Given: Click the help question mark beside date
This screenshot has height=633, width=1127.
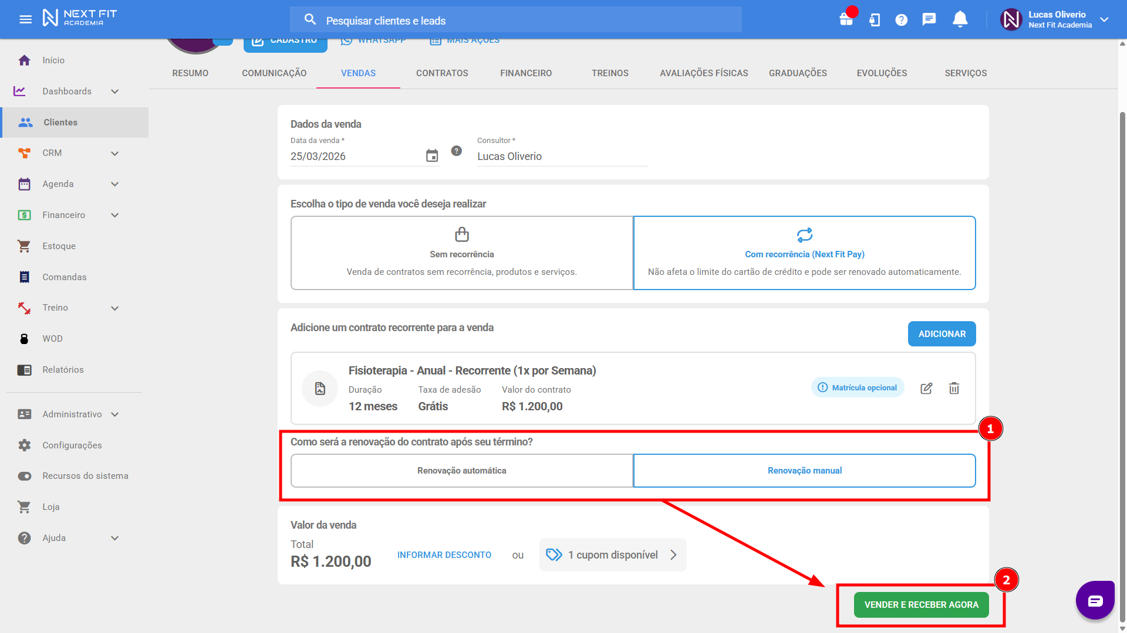Looking at the screenshot, I should tap(456, 151).
